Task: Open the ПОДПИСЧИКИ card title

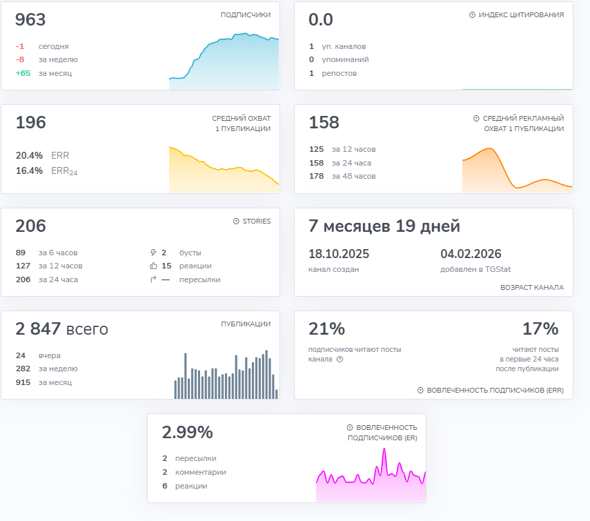Action: click(x=246, y=15)
